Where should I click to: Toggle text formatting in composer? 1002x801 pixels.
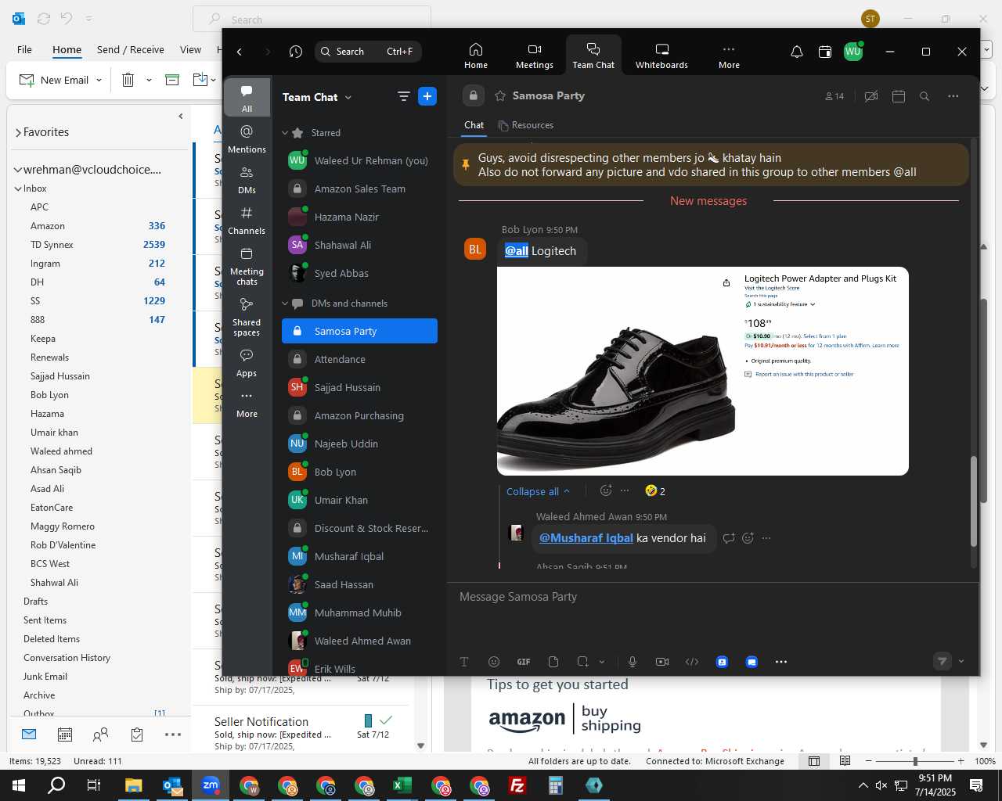tap(464, 662)
